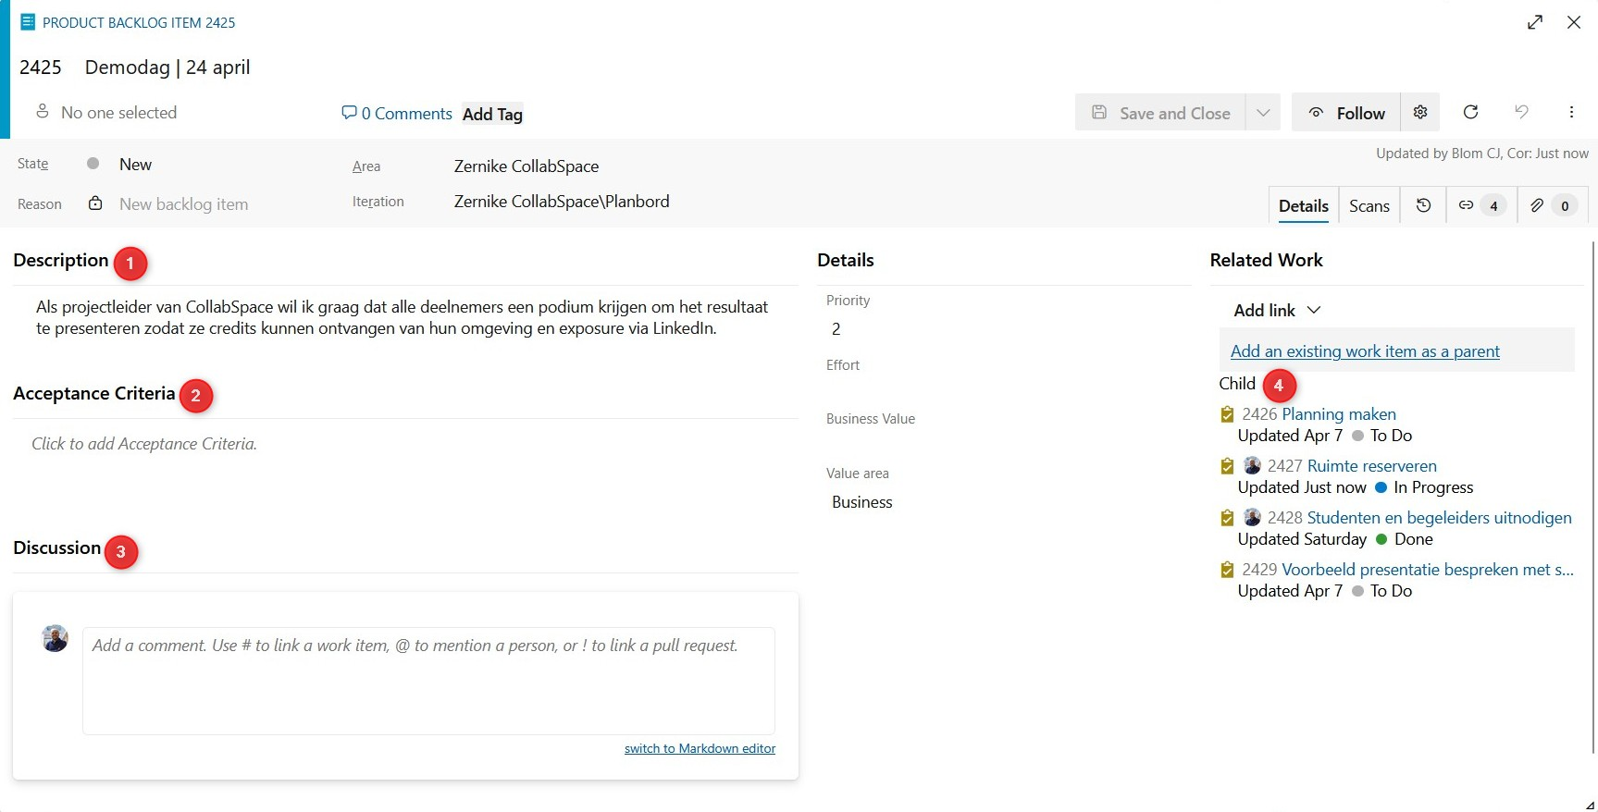Click the fullscreen expand arrows icon
1598x812 pixels.
1535,22
